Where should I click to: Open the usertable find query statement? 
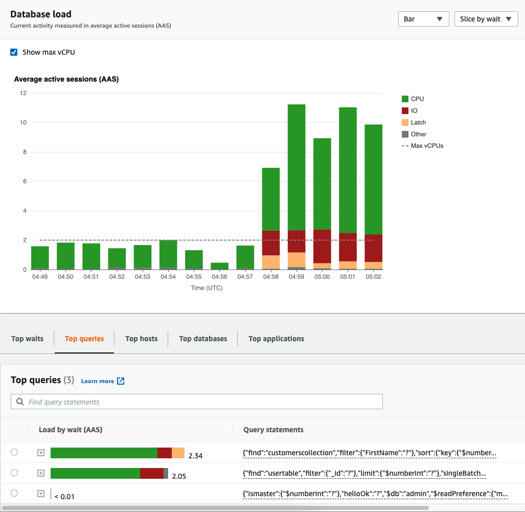[x=364, y=473]
